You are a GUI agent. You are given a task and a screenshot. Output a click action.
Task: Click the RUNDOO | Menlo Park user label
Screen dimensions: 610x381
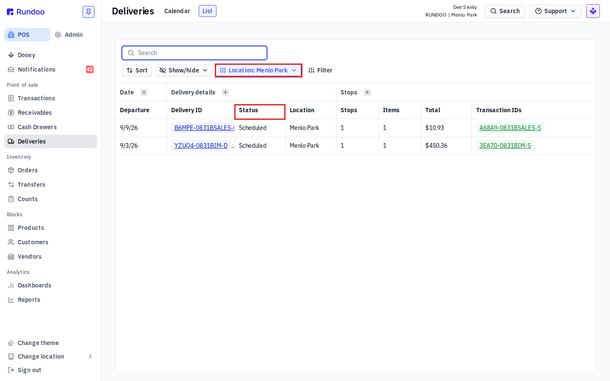451,15
